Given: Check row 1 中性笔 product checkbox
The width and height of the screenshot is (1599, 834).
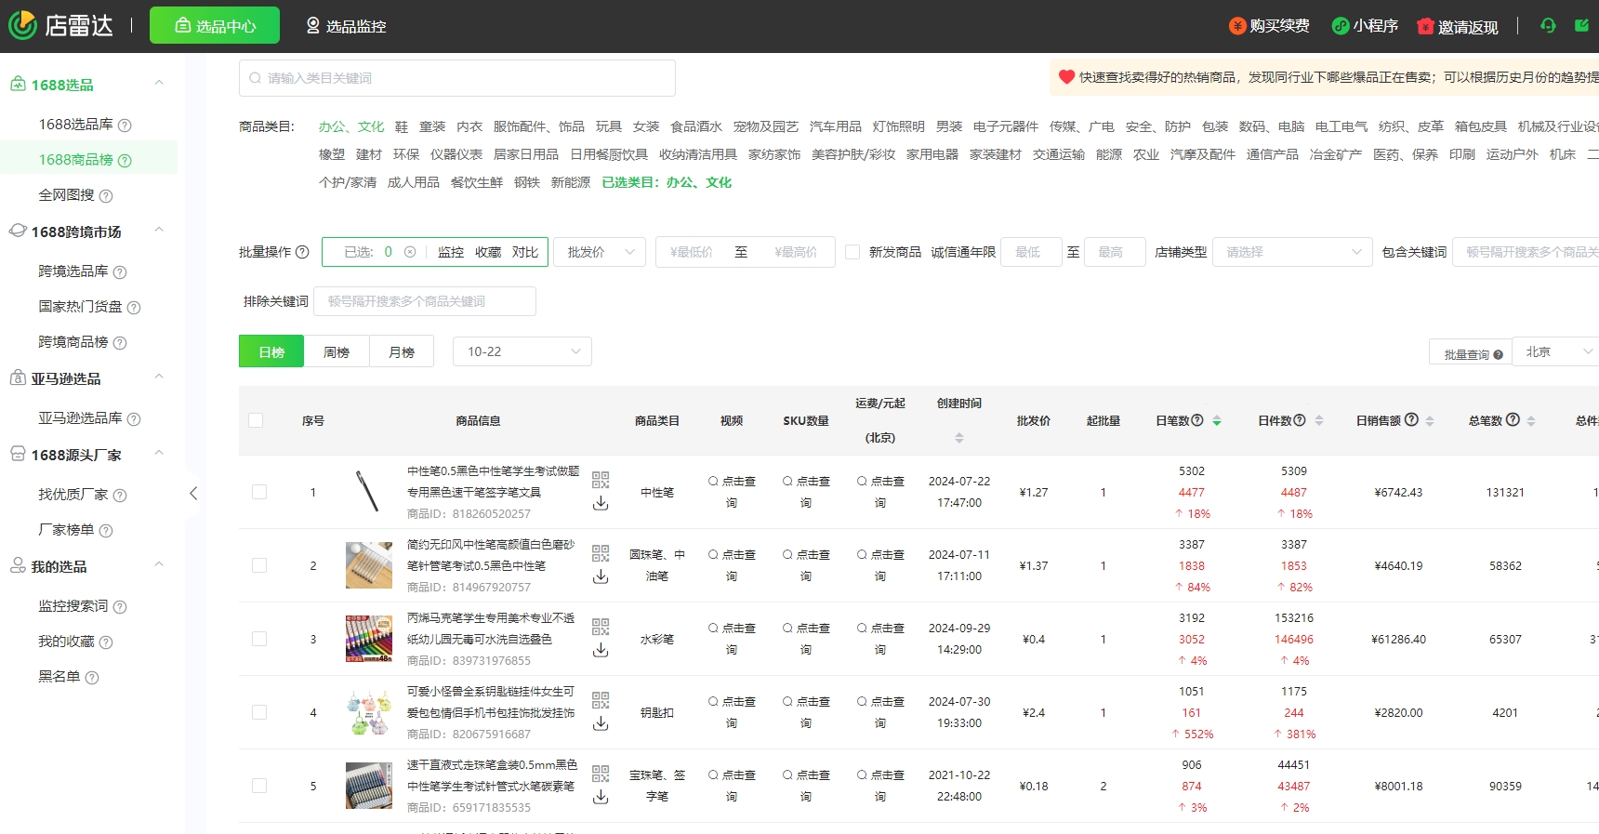Looking at the screenshot, I should (259, 492).
